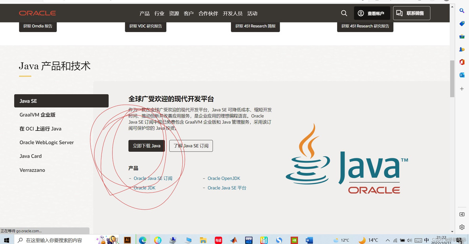Screen dimensions: 469x244
Task: Open 资源 navigation menu
Action: (174, 13)
